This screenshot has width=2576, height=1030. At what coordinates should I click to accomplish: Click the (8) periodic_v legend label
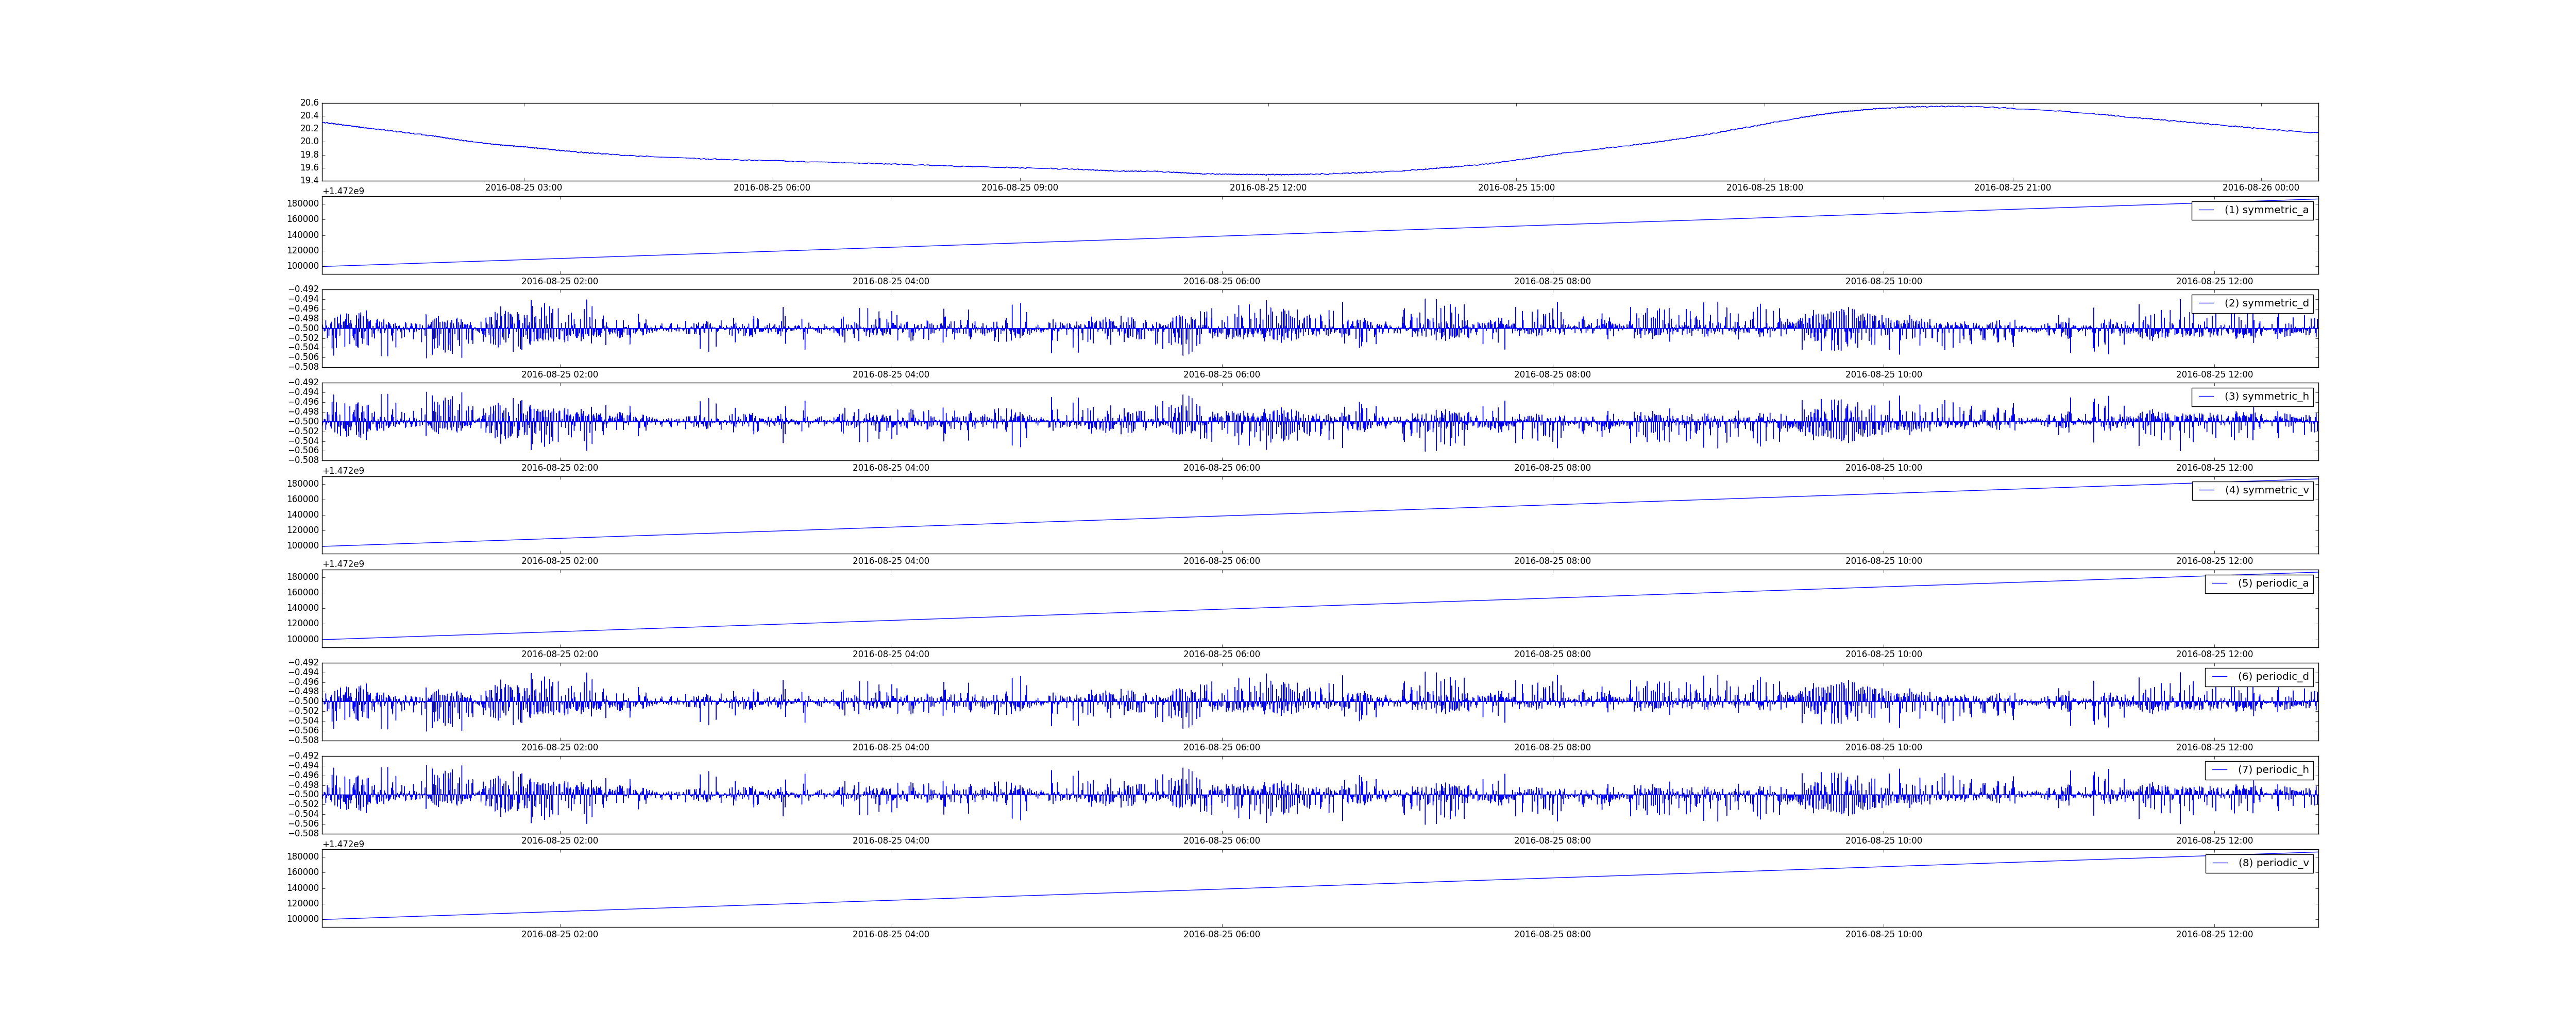(x=2273, y=863)
